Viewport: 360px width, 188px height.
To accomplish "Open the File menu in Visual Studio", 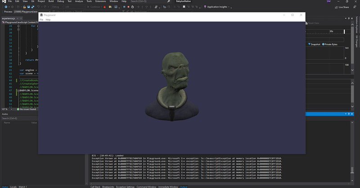I will 10,1.
